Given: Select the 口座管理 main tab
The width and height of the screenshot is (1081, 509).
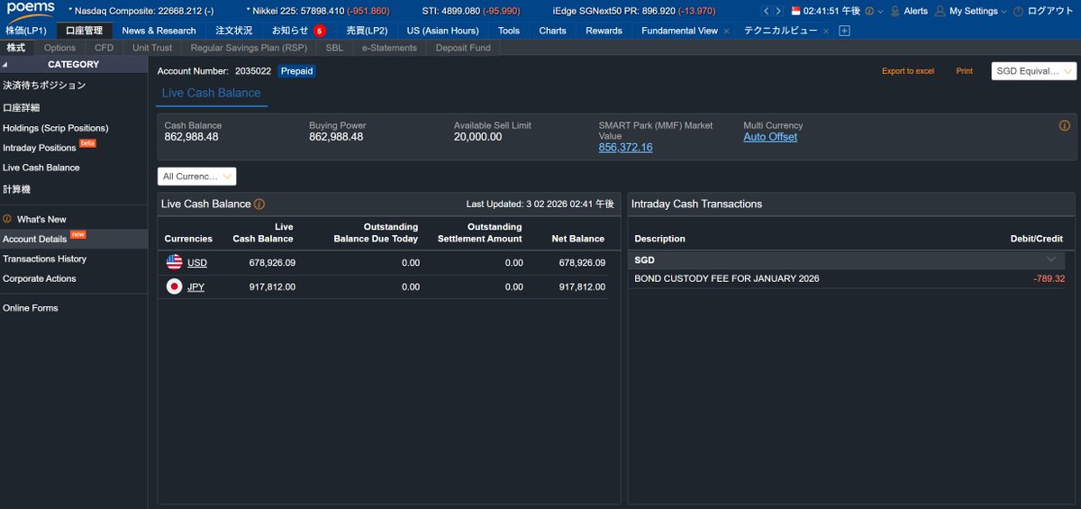Looking at the screenshot, I should [85, 31].
